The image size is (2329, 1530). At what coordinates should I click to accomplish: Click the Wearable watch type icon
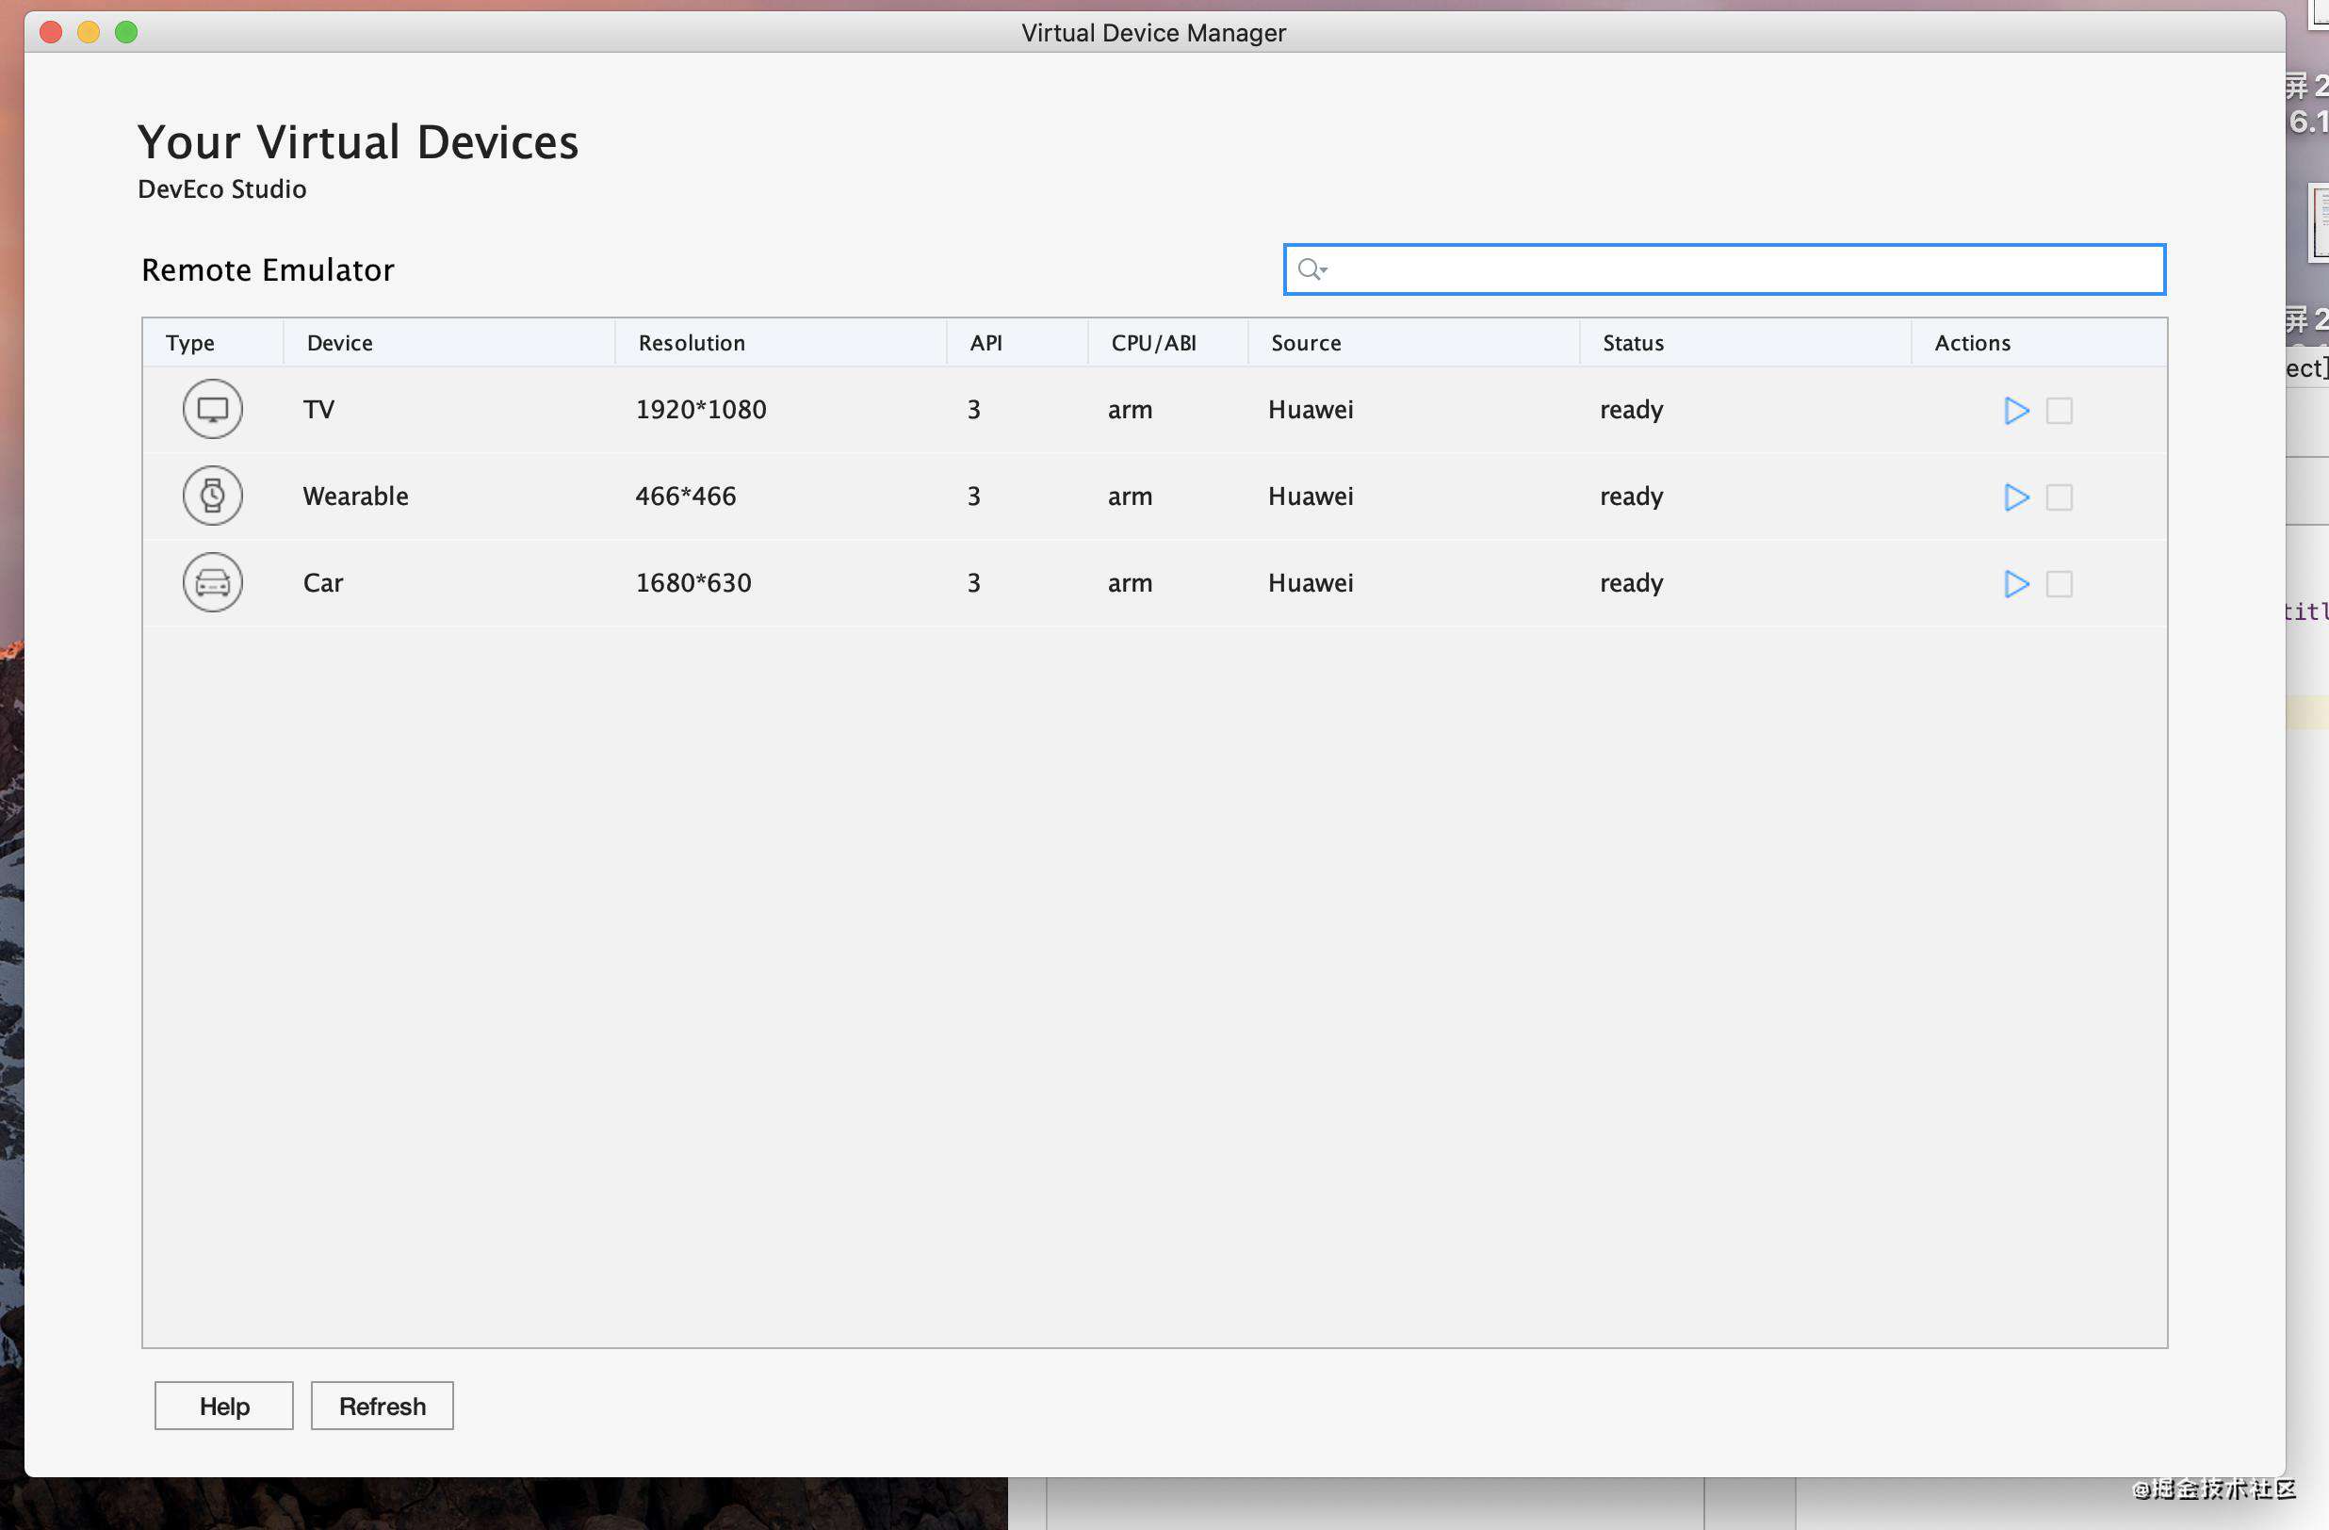(212, 496)
